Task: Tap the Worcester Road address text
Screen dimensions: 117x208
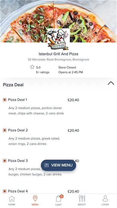Action: 59,59
